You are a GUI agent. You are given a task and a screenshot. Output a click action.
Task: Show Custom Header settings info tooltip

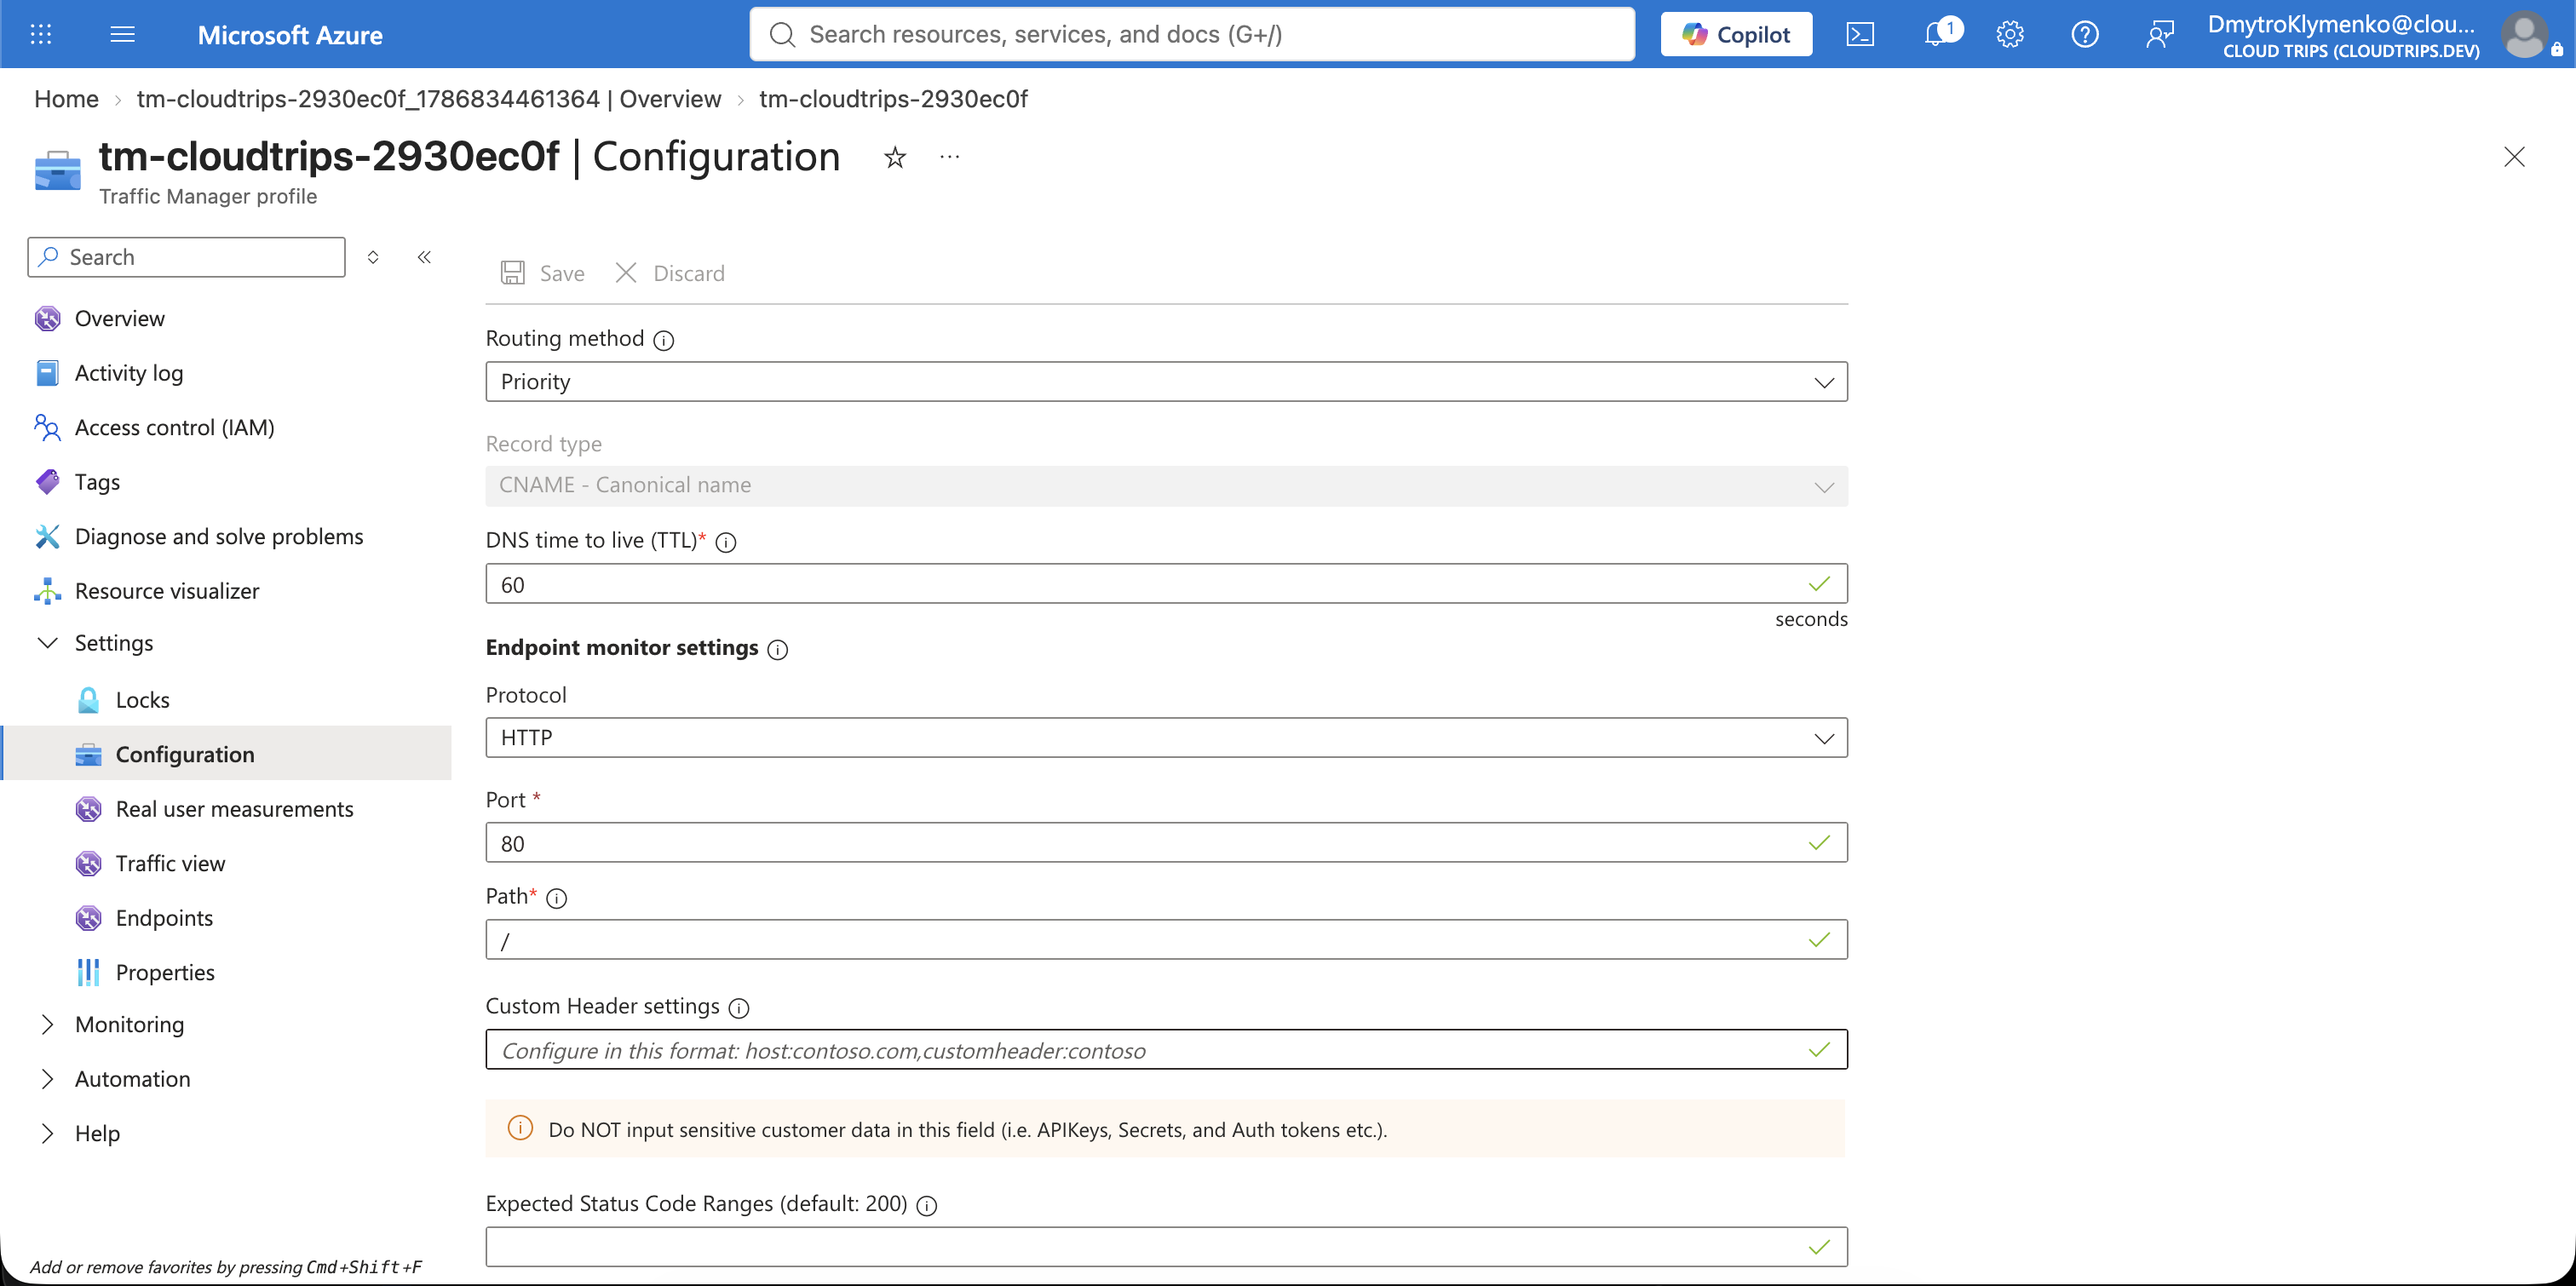[739, 1008]
